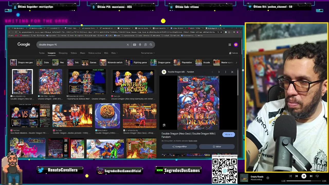Seek in the Empty Roads progress bar
The image size is (329, 185).
(x=304, y=181)
